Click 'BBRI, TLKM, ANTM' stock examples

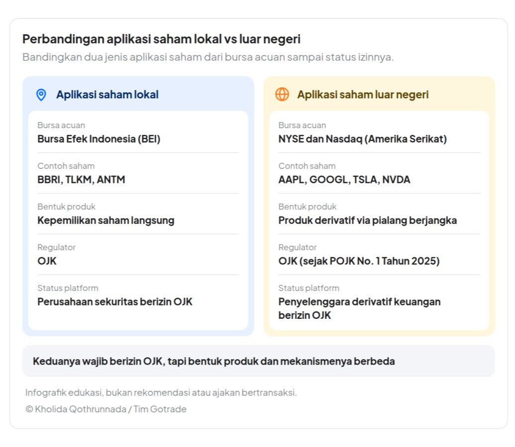tap(81, 180)
